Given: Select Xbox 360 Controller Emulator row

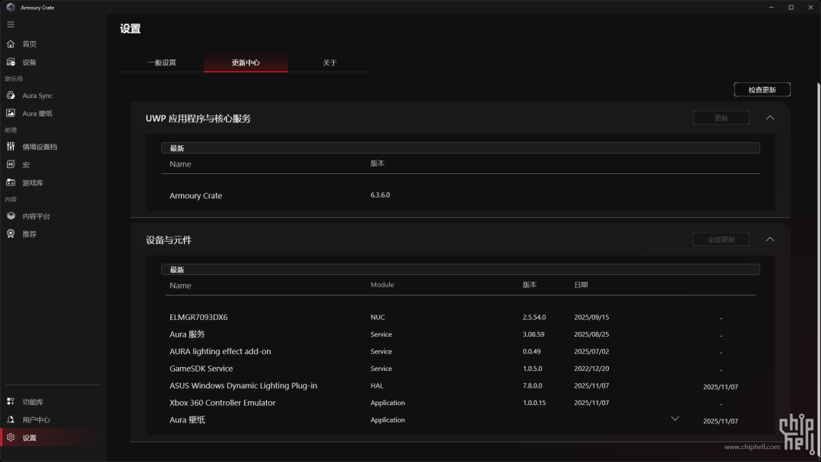Looking at the screenshot, I should 460,403.
